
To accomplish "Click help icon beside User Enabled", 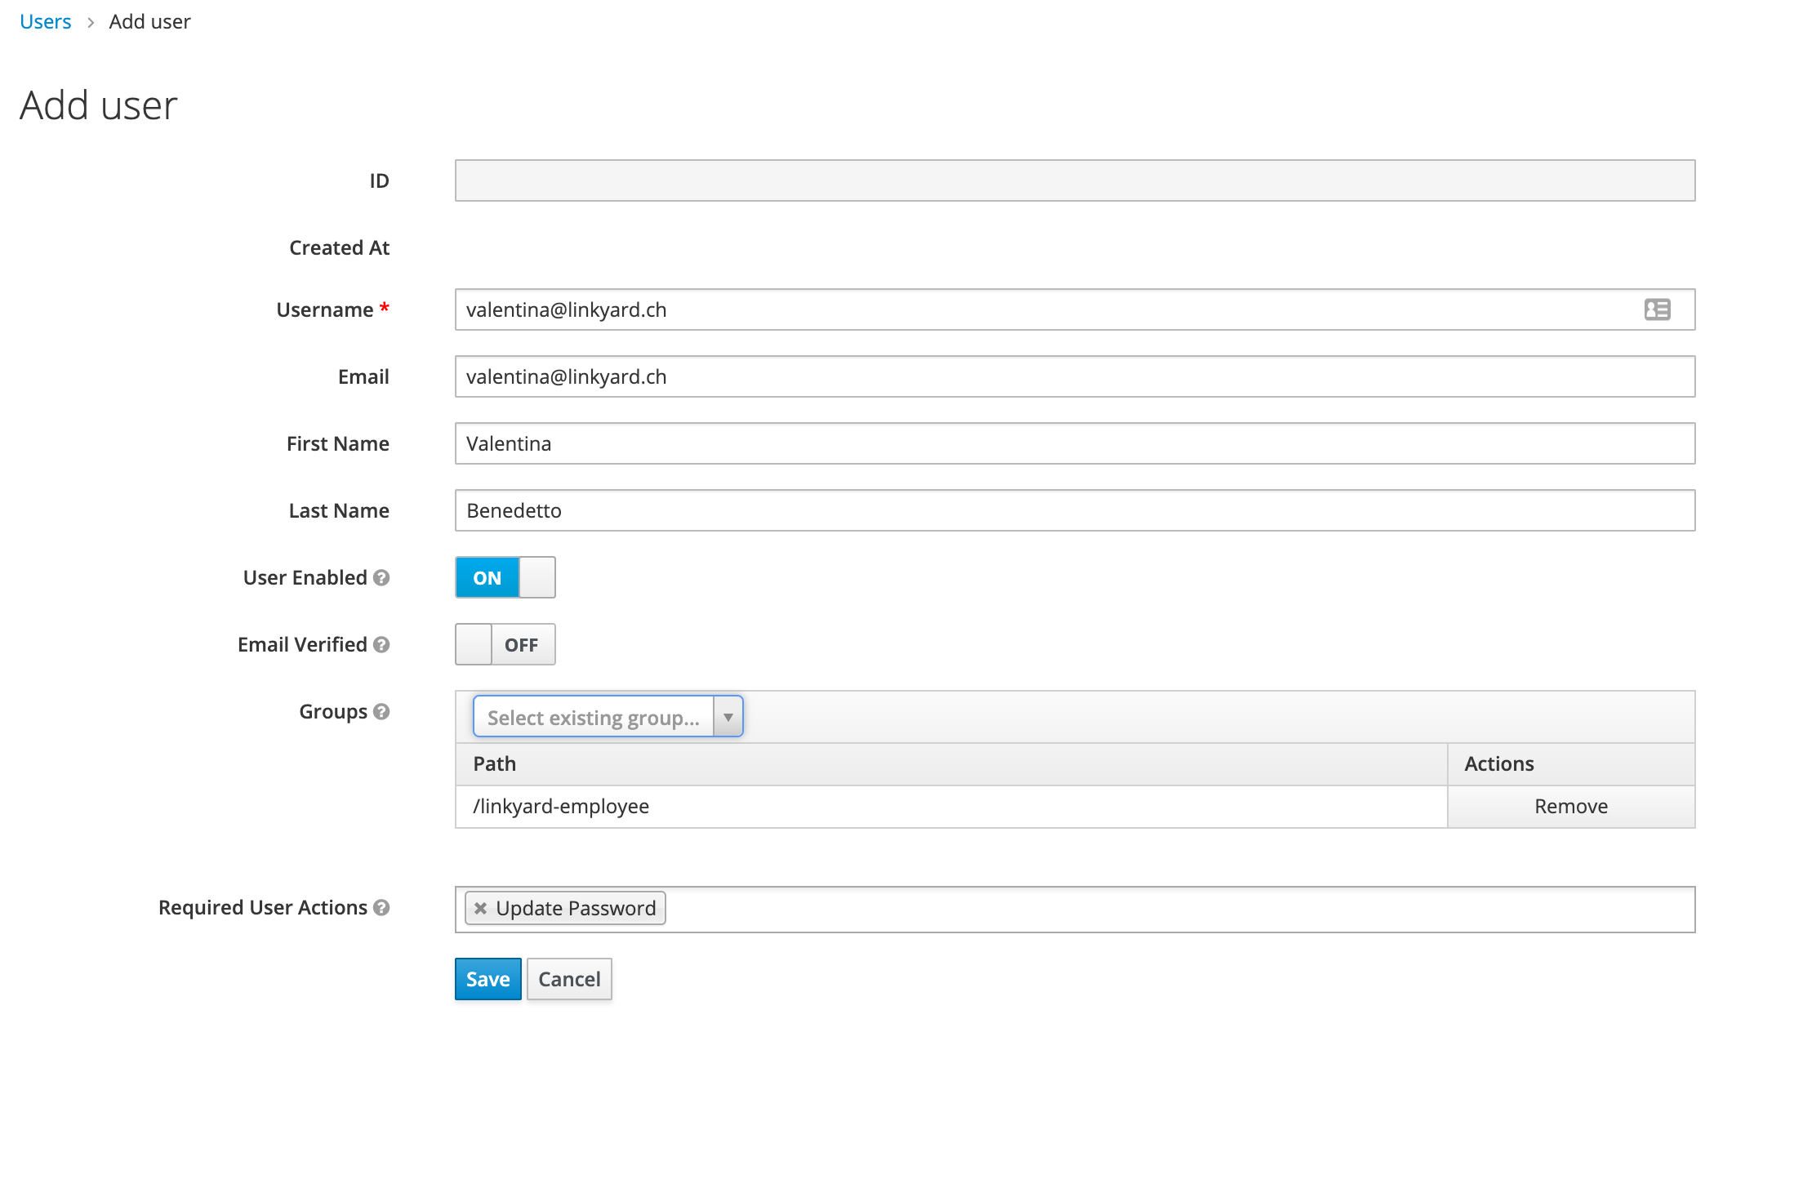I will point(381,577).
